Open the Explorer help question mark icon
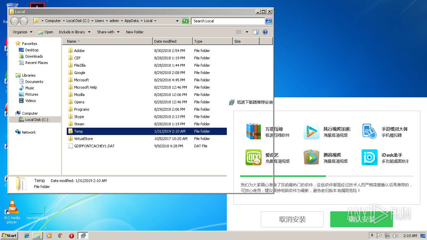 [x=265, y=32]
